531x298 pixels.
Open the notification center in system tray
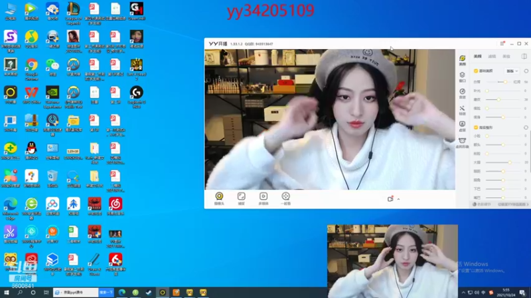pos(523,292)
